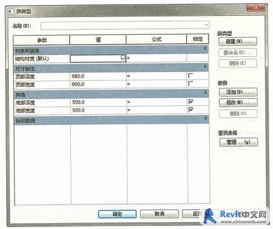The width and height of the screenshot is (273, 229).
Task: Click the formula cell for 顶部宽度
Action: click(157, 84)
